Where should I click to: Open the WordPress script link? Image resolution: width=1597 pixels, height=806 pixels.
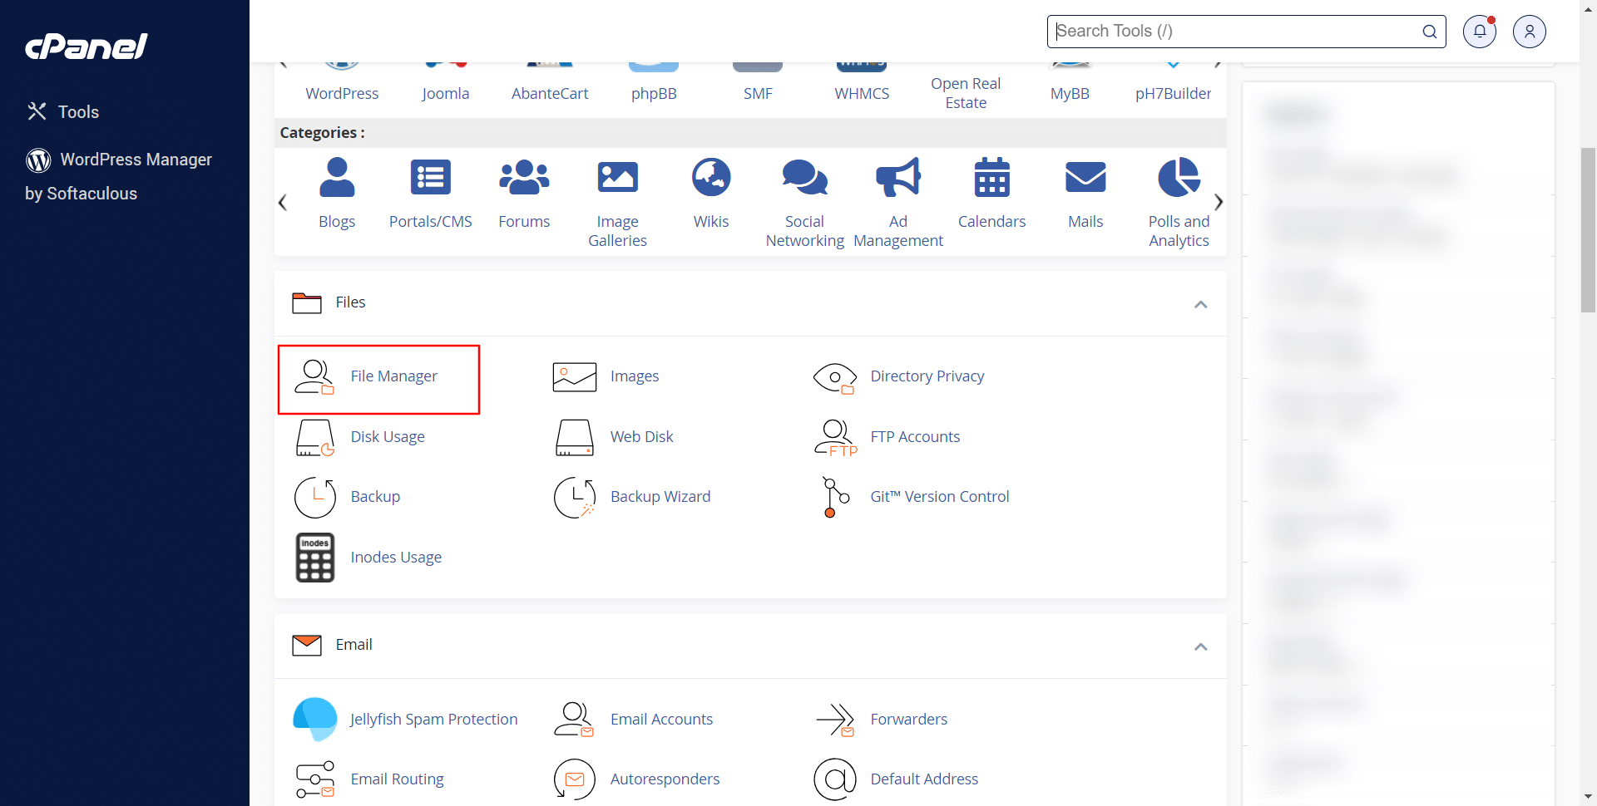pyautogui.click(x=342, y=93)
